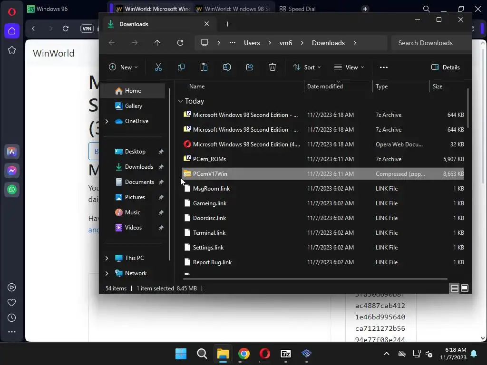This screenshot has width=487, height=365.
Task: Select the Report Bug.link file
Action: pyautogui.click(x=323, y=262)
